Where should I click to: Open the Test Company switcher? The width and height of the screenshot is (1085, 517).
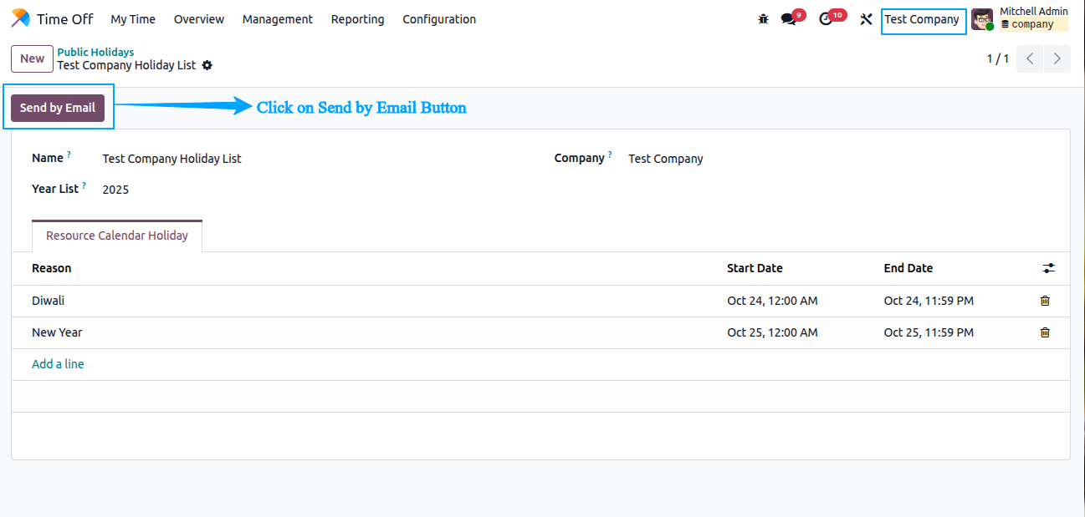[922, 19]
